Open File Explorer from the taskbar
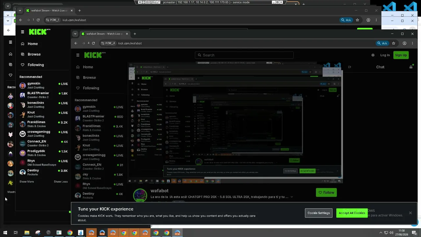421x237 pixels. [27, 233]
